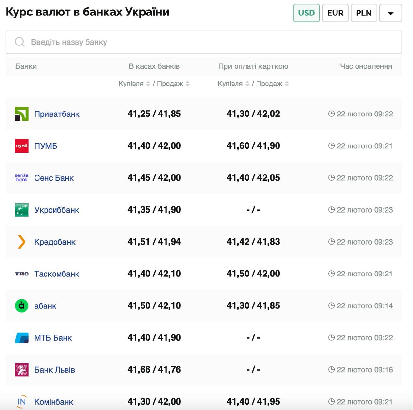Click the Privatbank logo icon
Screen dimensions: 413x410
pos(22,114)
